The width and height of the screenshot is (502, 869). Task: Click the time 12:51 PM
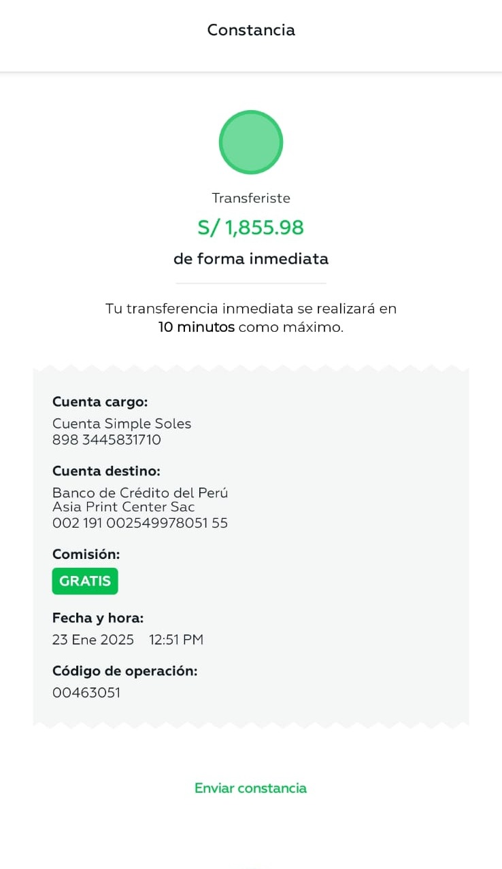(x=176, y=640)
